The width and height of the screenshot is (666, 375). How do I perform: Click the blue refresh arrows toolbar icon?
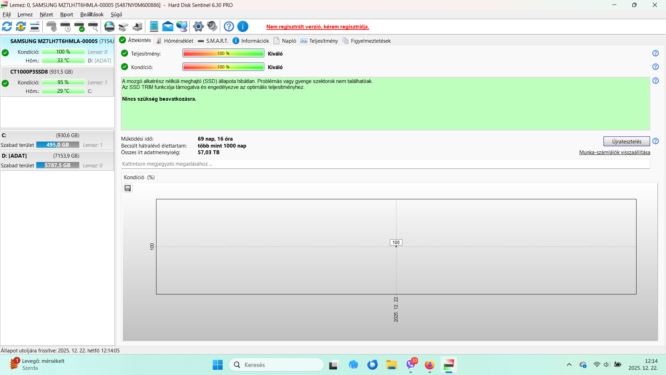(7, 26)
